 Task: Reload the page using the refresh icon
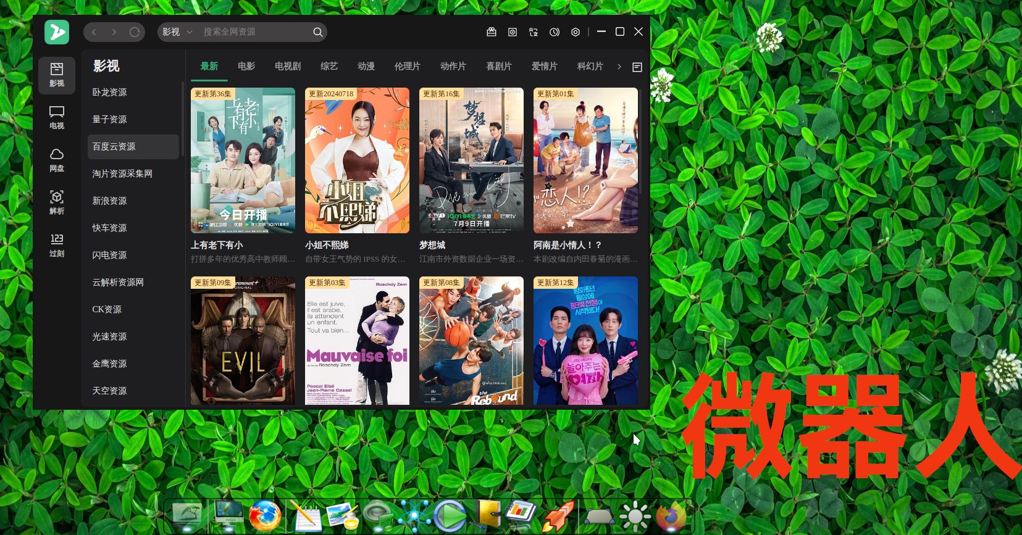[135, 32]
